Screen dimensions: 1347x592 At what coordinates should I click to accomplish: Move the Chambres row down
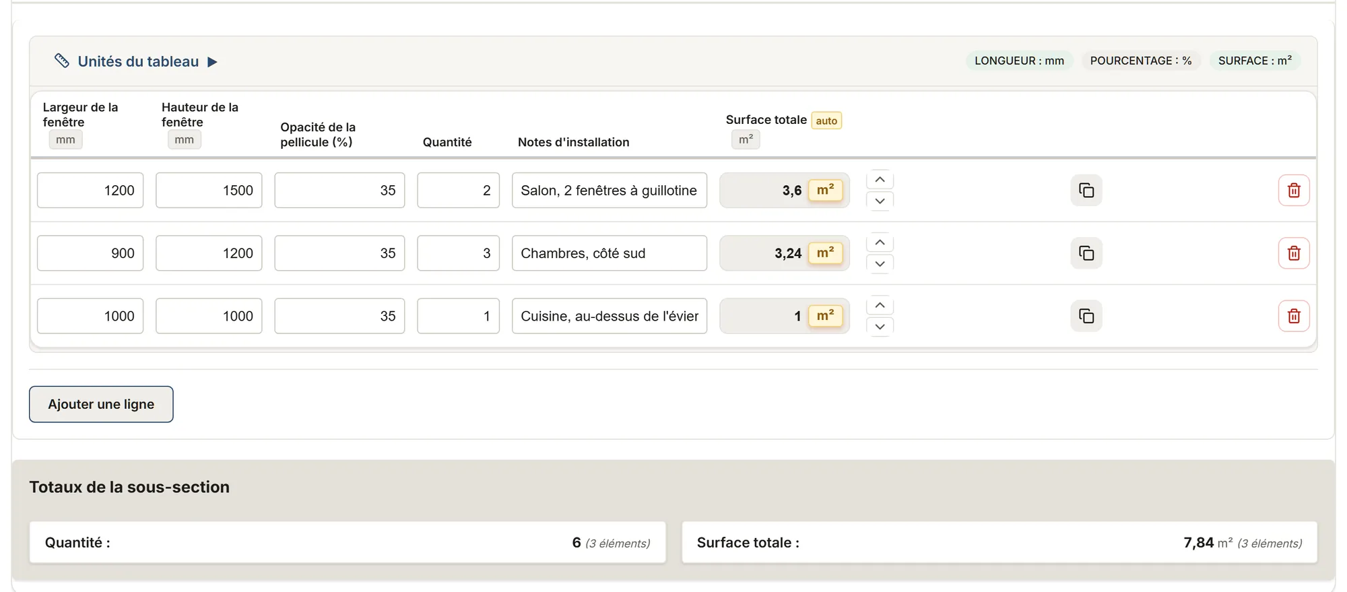click(880, 263)
